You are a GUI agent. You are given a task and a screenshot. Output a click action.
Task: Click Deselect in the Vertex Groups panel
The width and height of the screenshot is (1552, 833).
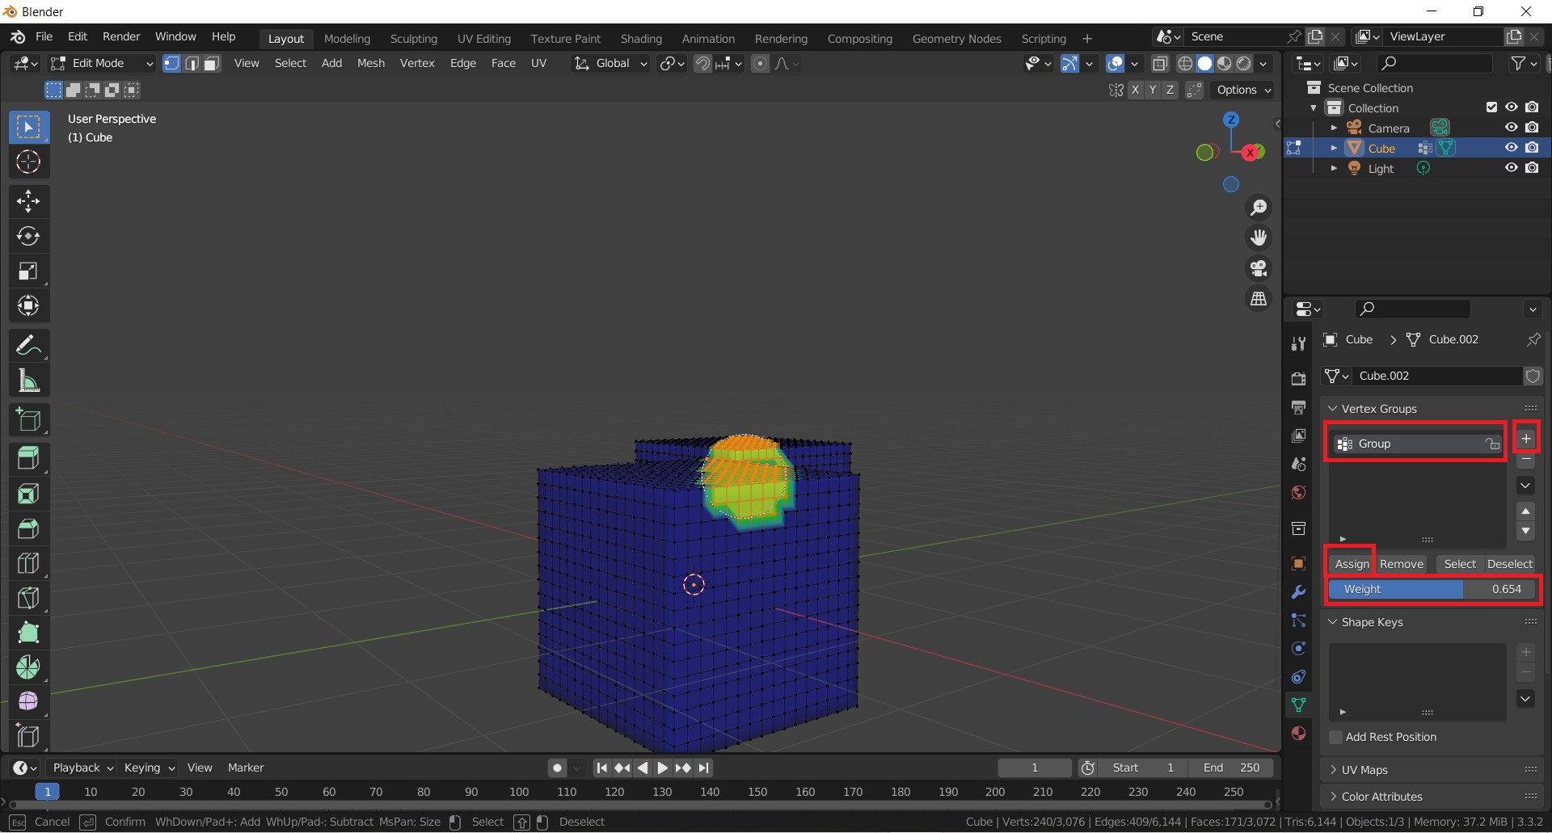tap(1510, 563)
